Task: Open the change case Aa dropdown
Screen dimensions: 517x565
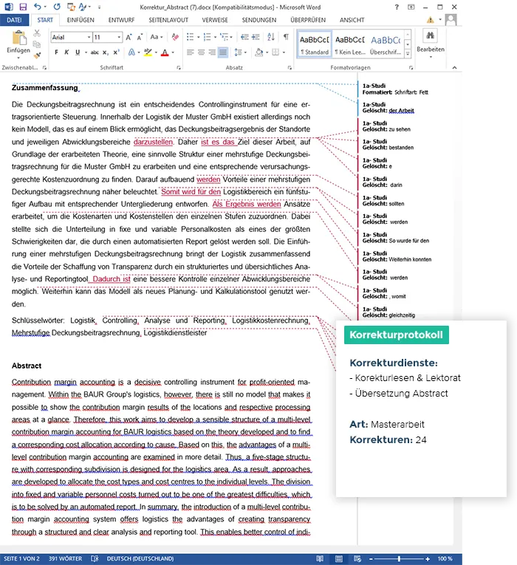Action: tap(157, 37)
